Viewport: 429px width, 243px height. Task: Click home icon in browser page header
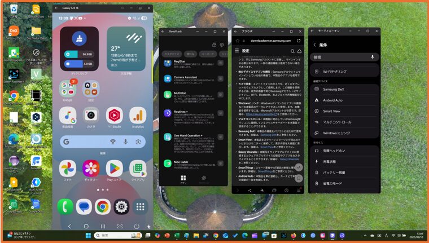point(299,51)
